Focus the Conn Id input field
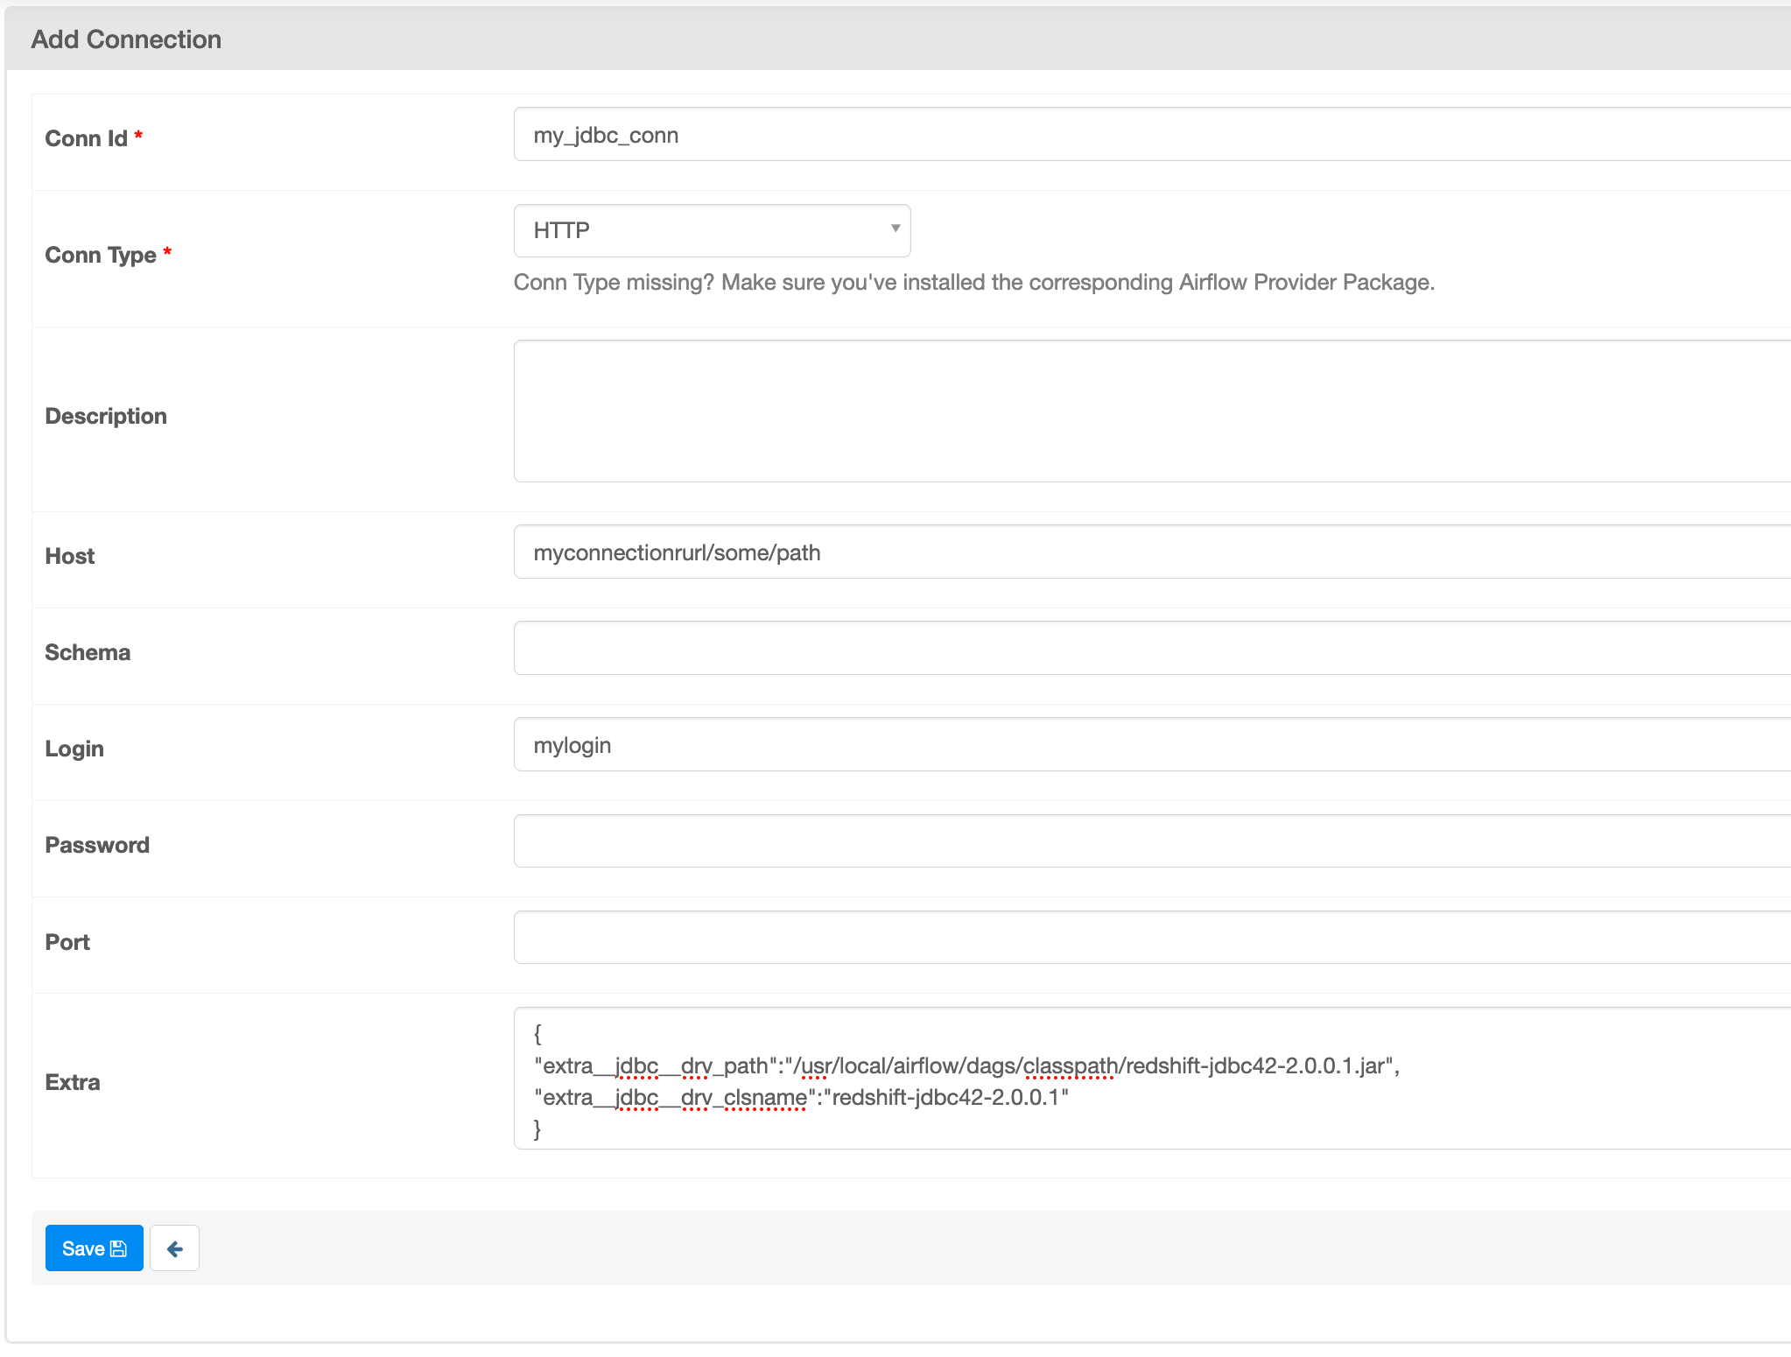This screenshot has height=1357, width=1791. click(x=1152, y=134)
